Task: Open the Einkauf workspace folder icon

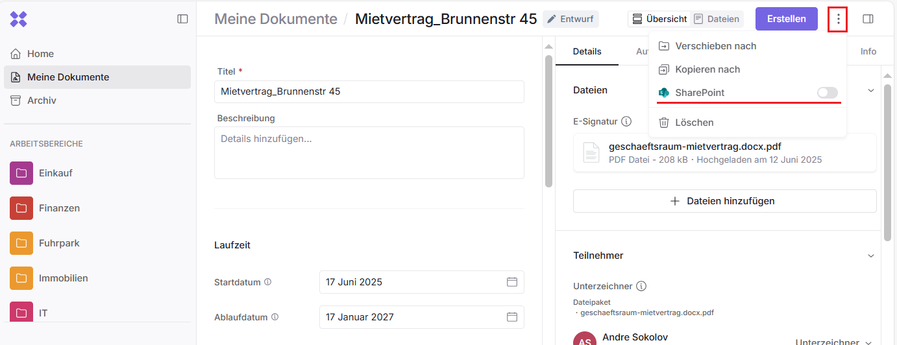Action: pyautogui.click(x=21, y=173)
